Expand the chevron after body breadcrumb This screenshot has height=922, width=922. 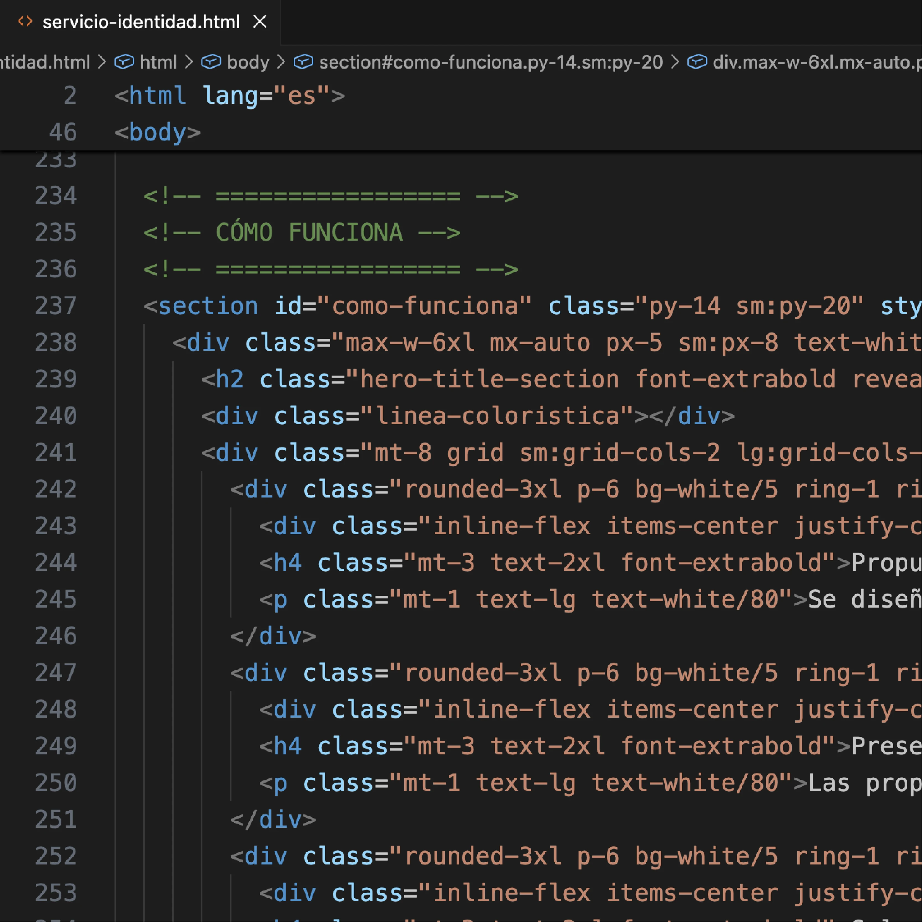(x=281, y=62)
